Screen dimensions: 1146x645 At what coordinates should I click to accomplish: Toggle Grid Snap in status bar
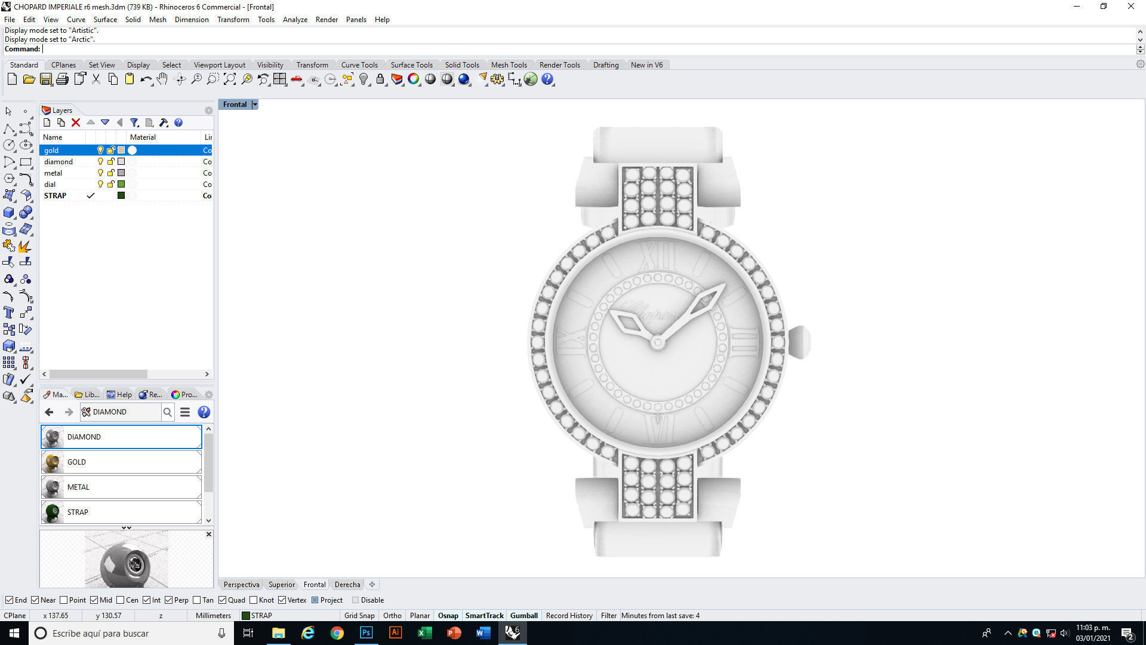click(359, 616)
